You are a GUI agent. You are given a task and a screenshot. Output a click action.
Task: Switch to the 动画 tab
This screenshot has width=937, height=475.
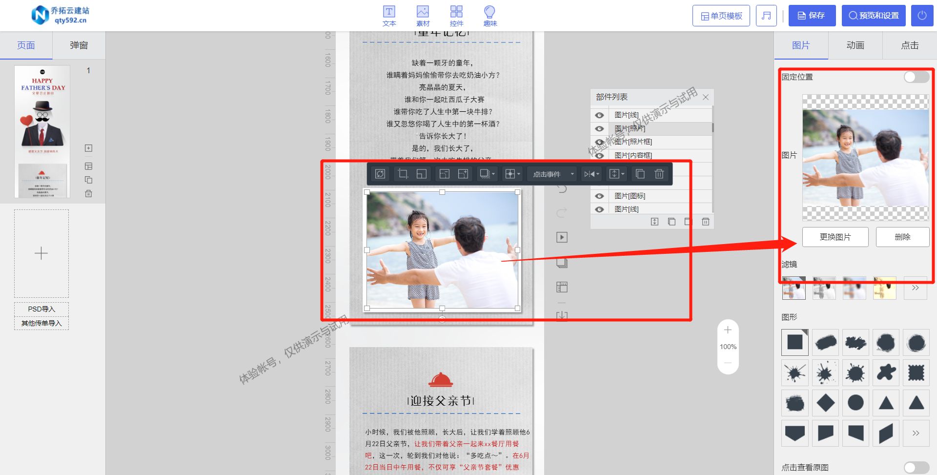pyautogui.click(x=856, y=45)
